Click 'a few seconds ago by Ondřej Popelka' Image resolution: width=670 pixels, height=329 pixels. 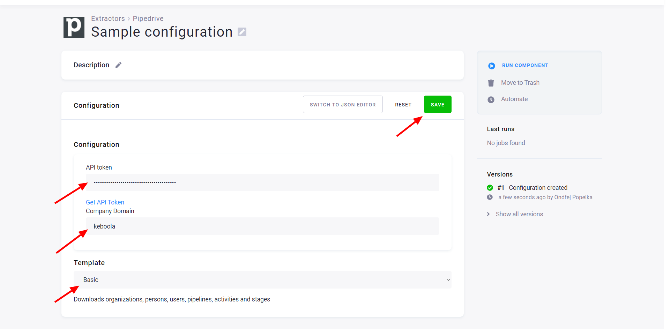tap(545, 197)
